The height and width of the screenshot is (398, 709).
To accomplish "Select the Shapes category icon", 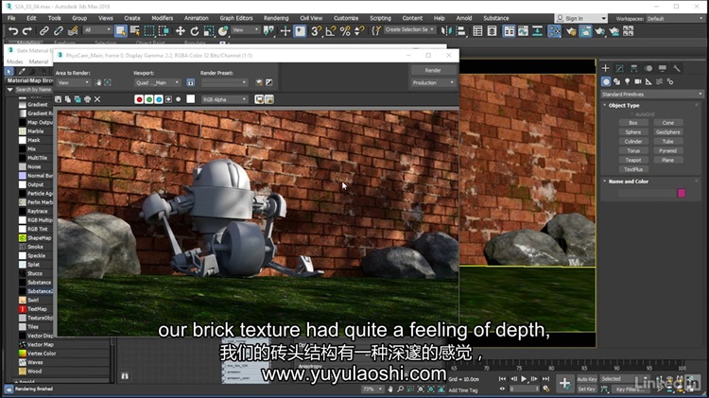I will pos(616,81).
